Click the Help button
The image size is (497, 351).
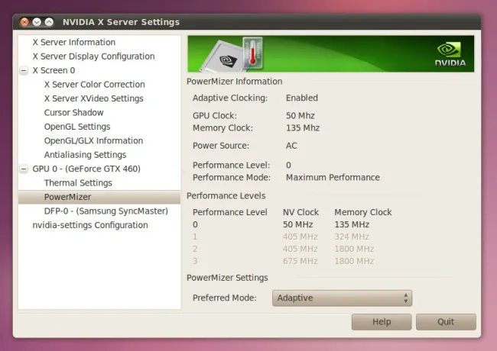coord(382,321)
